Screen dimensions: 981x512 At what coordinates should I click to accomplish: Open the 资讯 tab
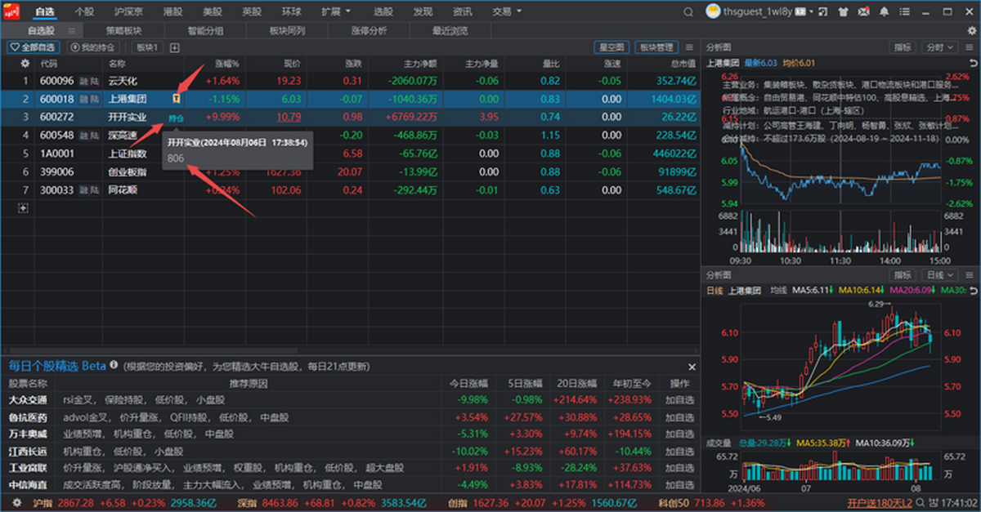(462, 12)
